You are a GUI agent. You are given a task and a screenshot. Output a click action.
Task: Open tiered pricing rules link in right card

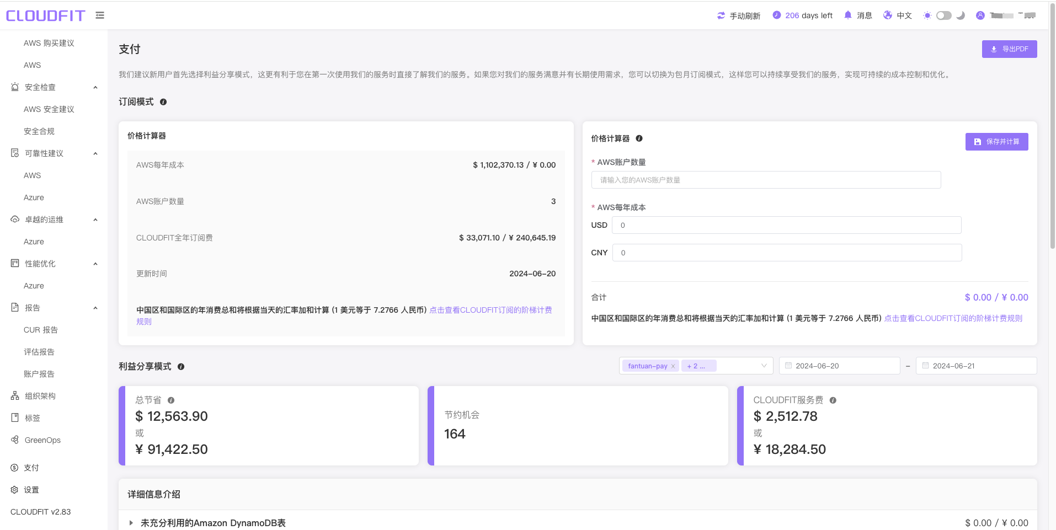coord(953,318)
